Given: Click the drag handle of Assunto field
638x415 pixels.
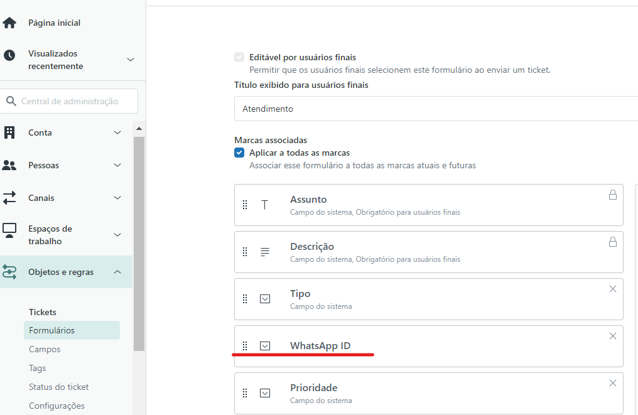Looking at the screenshot, I should pos(245,205).
